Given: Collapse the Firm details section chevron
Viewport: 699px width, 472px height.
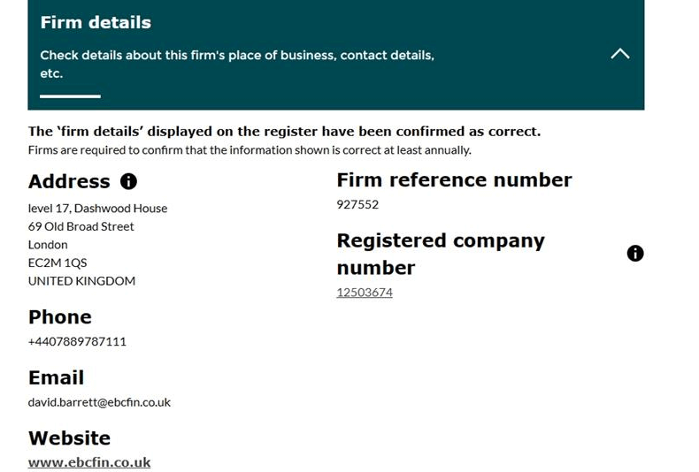Looking at the screenshot, I should [x=620, y=54].
